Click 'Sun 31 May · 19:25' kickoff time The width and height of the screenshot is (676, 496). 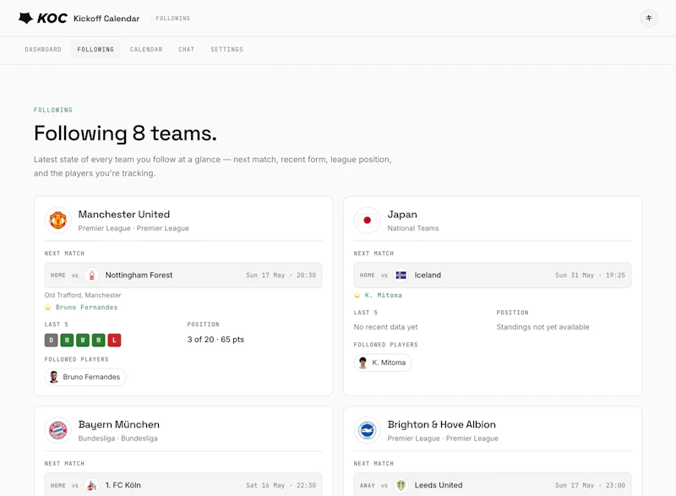[590, 275]
